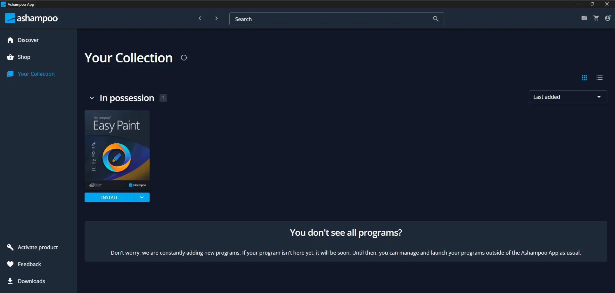The height and width of the screenshot is (293, 615).
Task: Close the Ashampoo App window
Action: click(607, 4)
